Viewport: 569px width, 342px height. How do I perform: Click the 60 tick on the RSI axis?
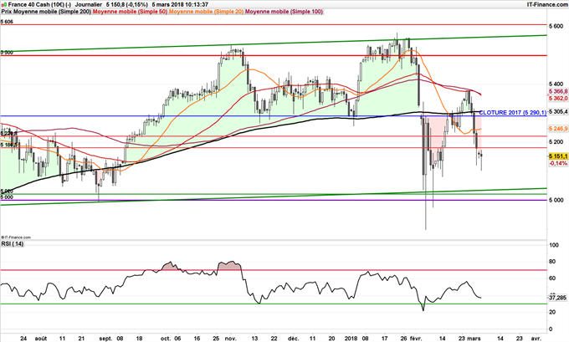[552, 278]
